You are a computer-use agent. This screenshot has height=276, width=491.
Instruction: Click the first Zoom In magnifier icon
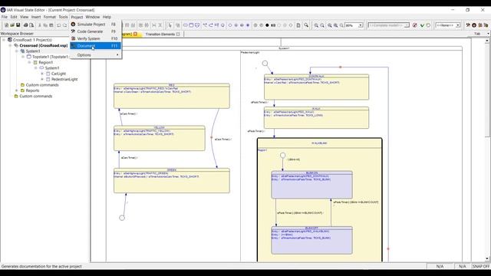coord(316,25)
